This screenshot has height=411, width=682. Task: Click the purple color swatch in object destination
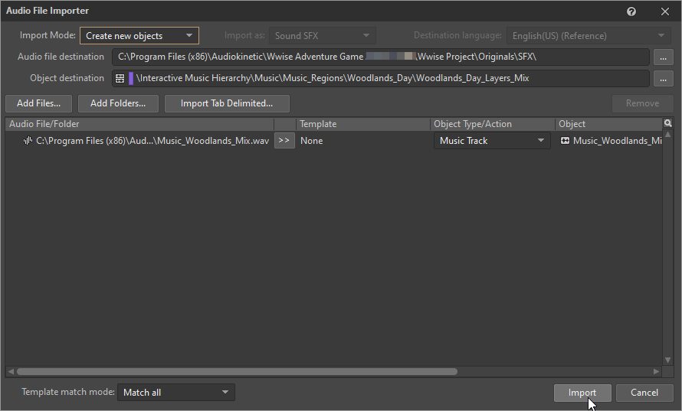pos(131,78)
